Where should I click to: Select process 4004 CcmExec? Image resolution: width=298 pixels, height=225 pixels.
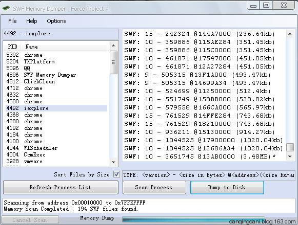click(56, 154)
